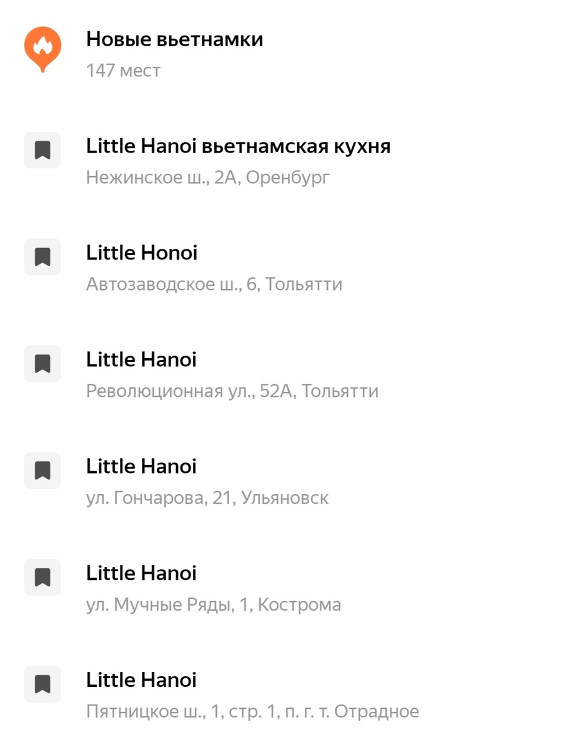Viewport: 564px width, 750px height.
Task: Select Little Hanoi on Революционная ул., 52А
Action: pyautogui.click(x=141, y=359)
